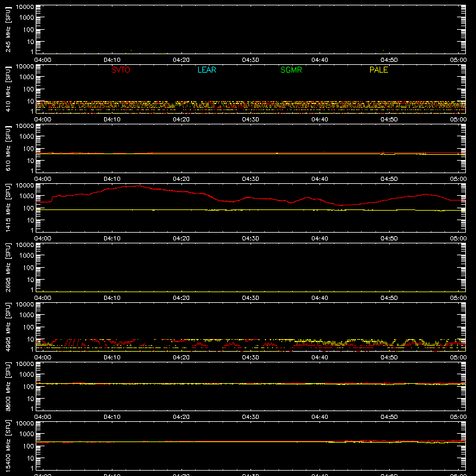
Task: Select the 2695 MHz [SFU] axis title
Action: (x=8, y=267)
